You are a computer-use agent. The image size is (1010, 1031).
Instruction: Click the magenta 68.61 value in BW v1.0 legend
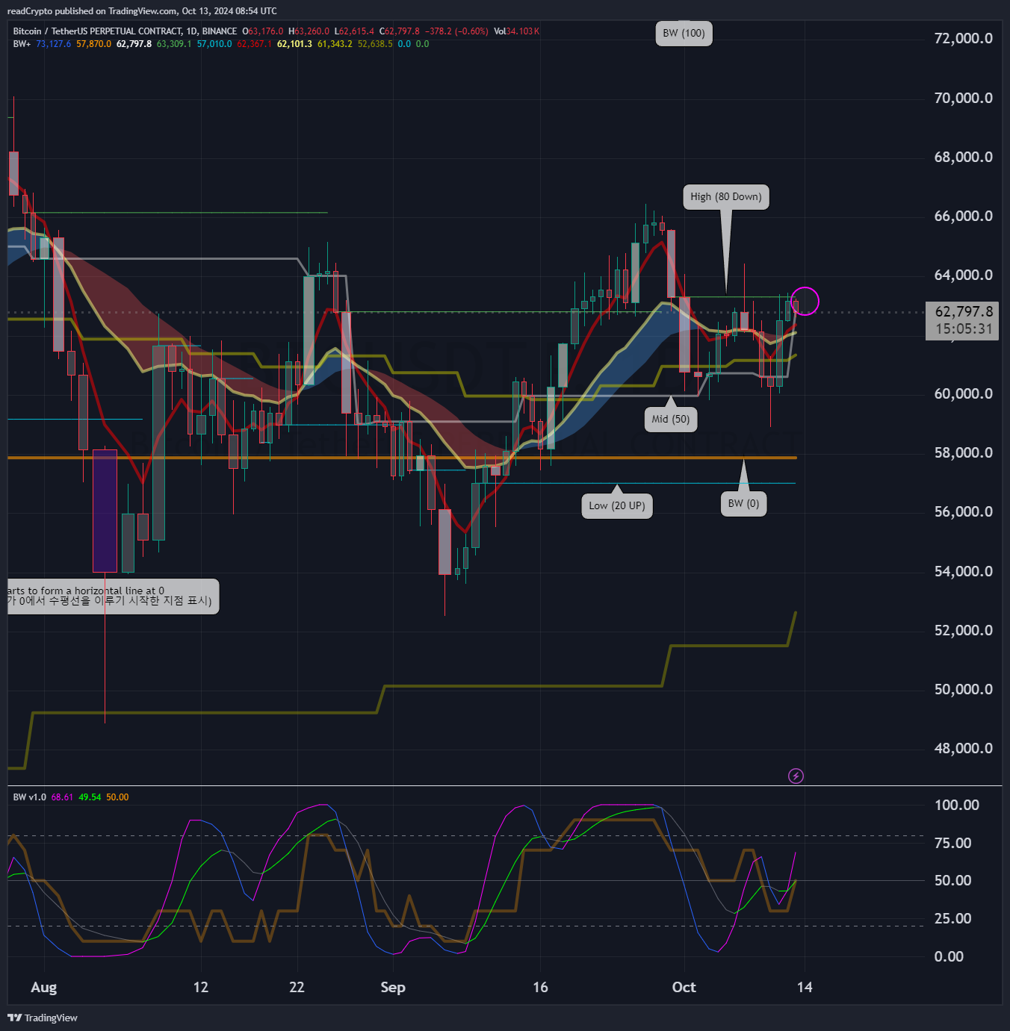(x=62, y=797)
